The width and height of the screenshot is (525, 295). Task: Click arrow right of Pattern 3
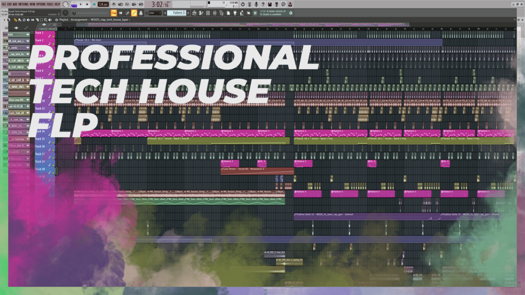[188, 13]
